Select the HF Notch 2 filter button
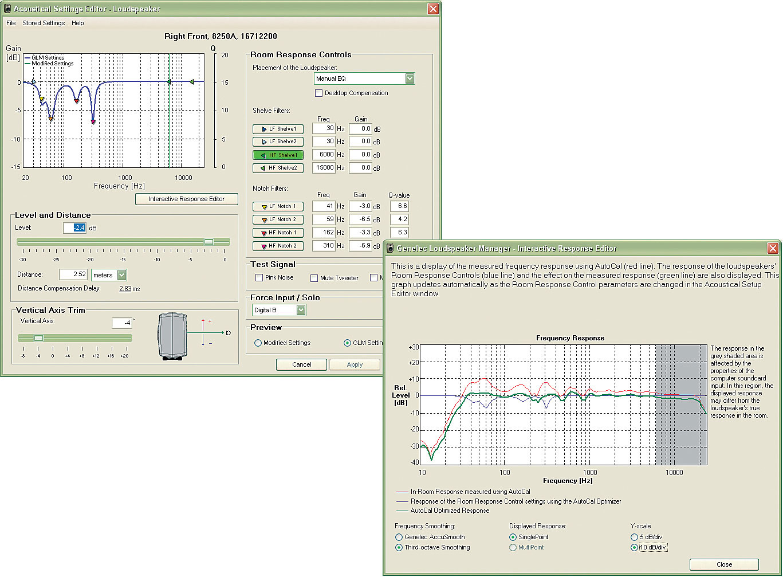 (x=278, y=246)
